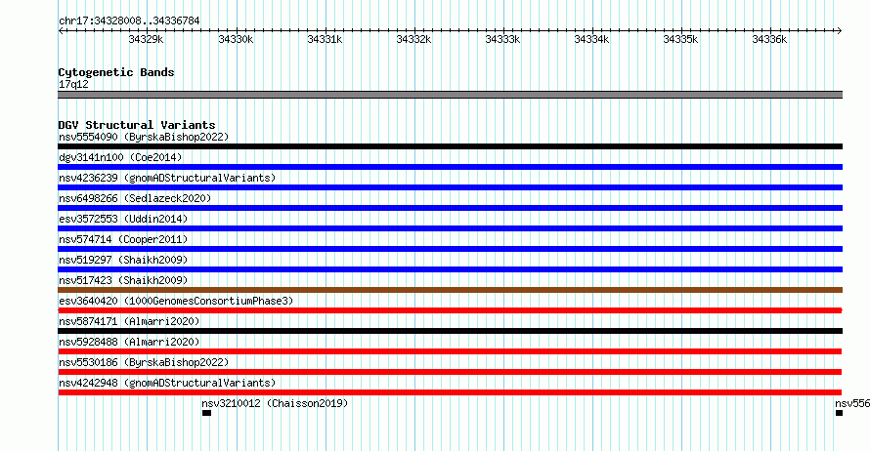The image size is (870, 451).
Task: Click the 34329k ruler label
Action: [146, 39]
